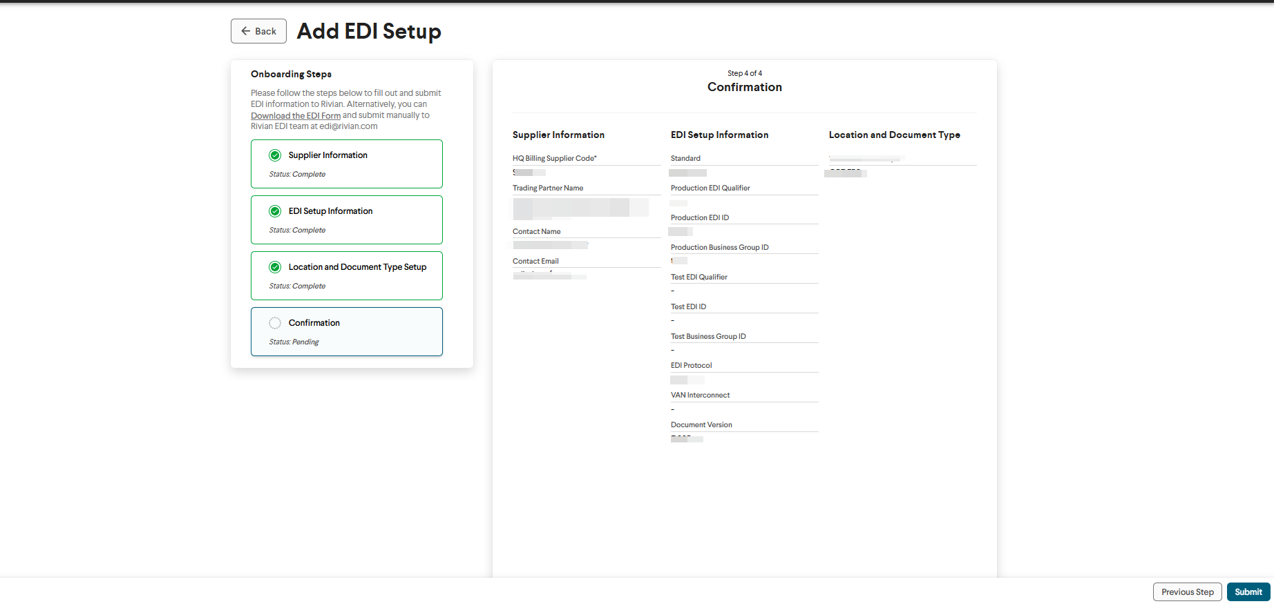
Task: Click the EDI Setup Information green check icon
Action: (x=275, y=211)
